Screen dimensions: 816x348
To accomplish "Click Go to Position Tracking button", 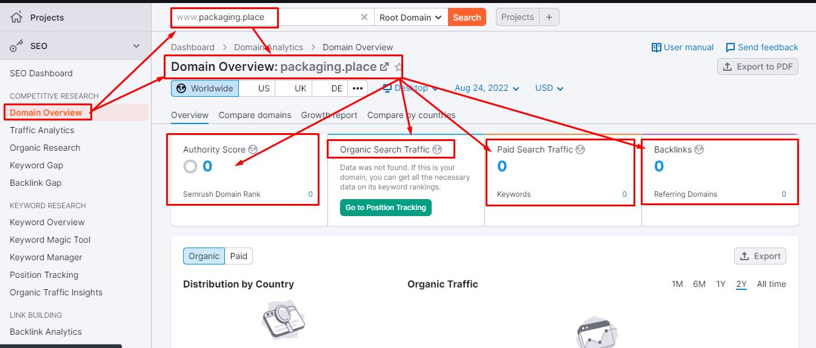I will pos(386,208).
